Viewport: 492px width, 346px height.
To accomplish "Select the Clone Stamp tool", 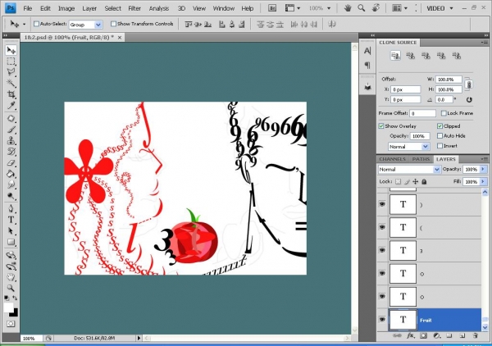I will (x=11, y=140).
